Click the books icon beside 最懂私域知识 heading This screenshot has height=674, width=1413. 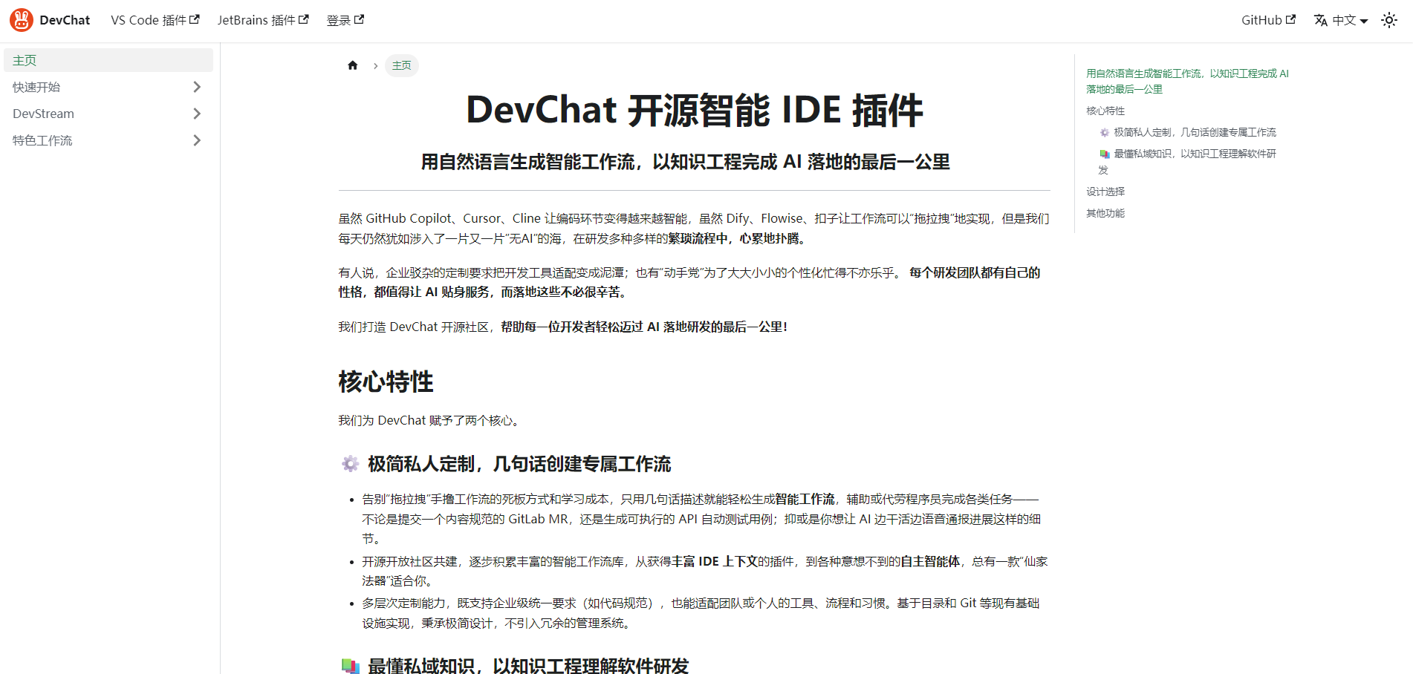point(350,666)
